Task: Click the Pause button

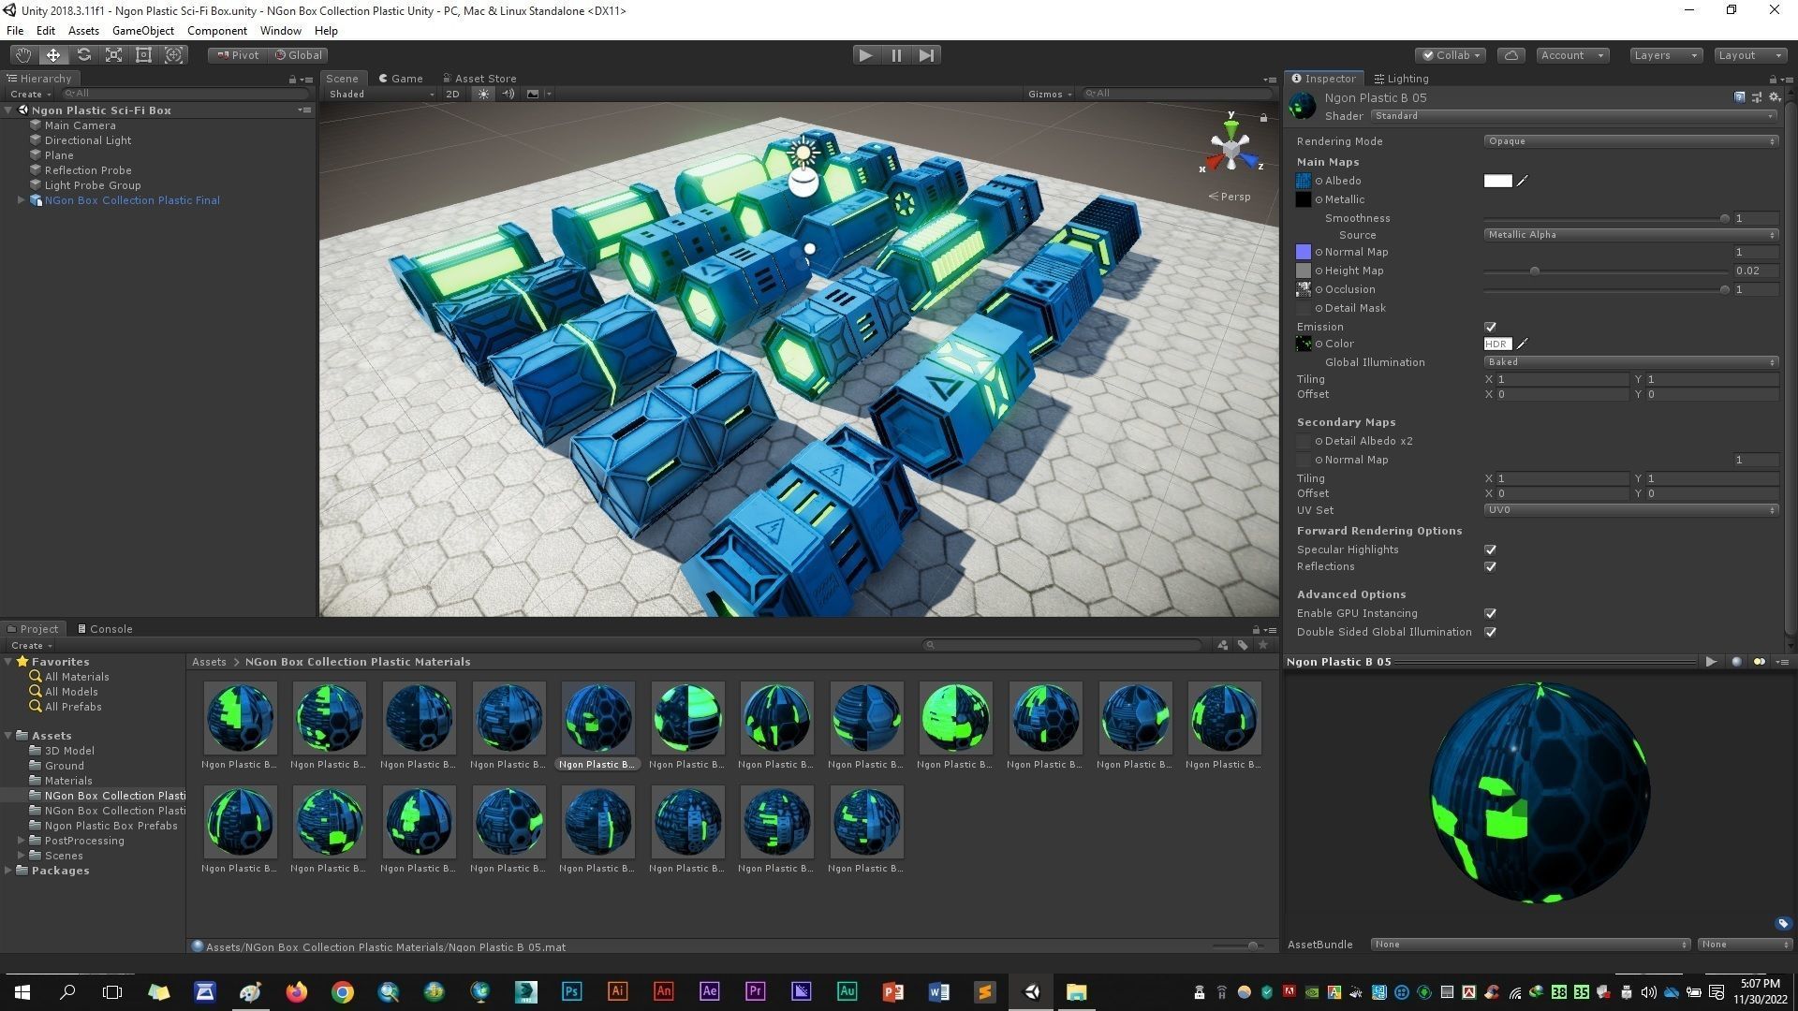Action: 896,55
